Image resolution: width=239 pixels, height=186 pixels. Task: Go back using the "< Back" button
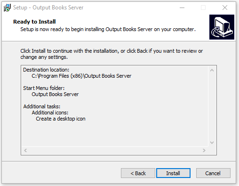pyautogui.click(x=138, y=173)
